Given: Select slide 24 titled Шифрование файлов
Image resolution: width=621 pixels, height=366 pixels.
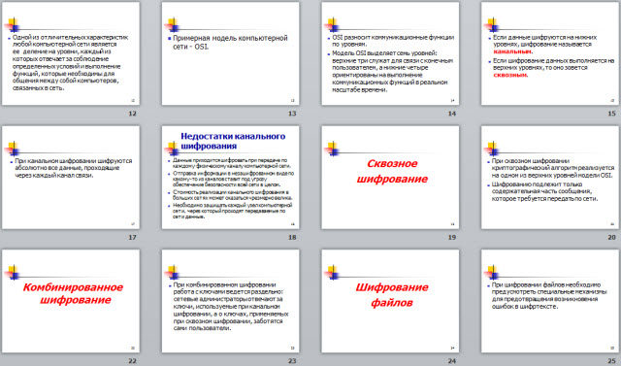Looking at the screenshot, I should pos(390,301).
